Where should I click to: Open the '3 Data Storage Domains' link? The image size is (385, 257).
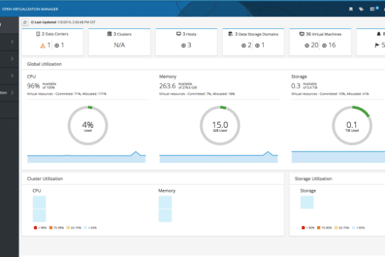(257, 34)
